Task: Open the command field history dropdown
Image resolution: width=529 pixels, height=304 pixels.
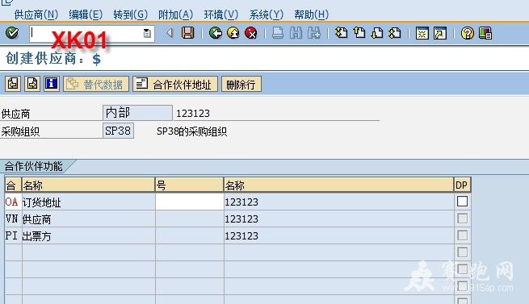Action: point(147,33)
